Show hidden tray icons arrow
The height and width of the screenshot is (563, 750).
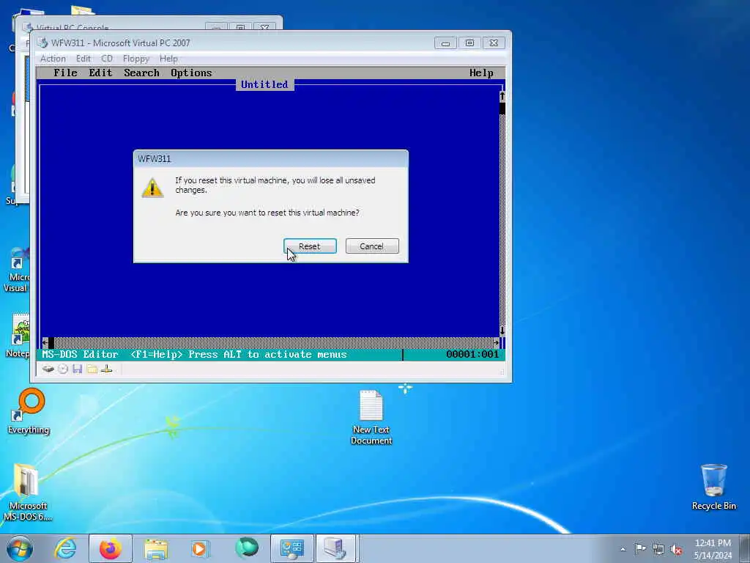(x=623, y=549)
